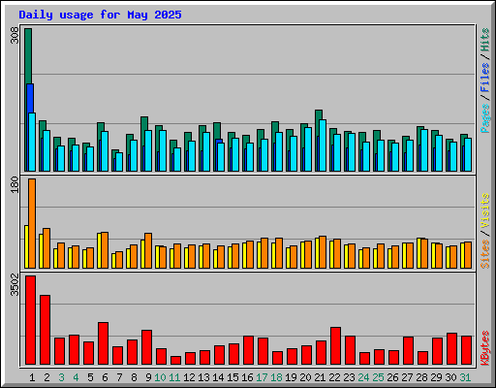The height and width of the screenshot is (388, 496).
Task: Select the green day 31 label
Action: 465,377
